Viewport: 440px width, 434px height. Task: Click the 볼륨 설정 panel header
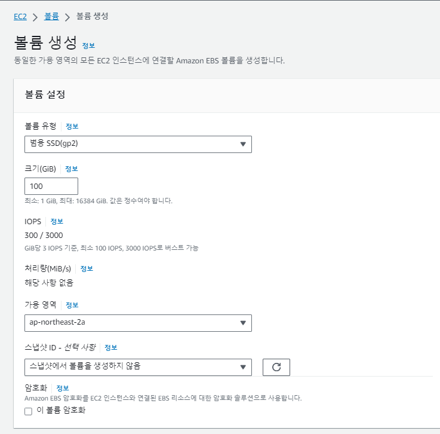click(x=45, y=94)
